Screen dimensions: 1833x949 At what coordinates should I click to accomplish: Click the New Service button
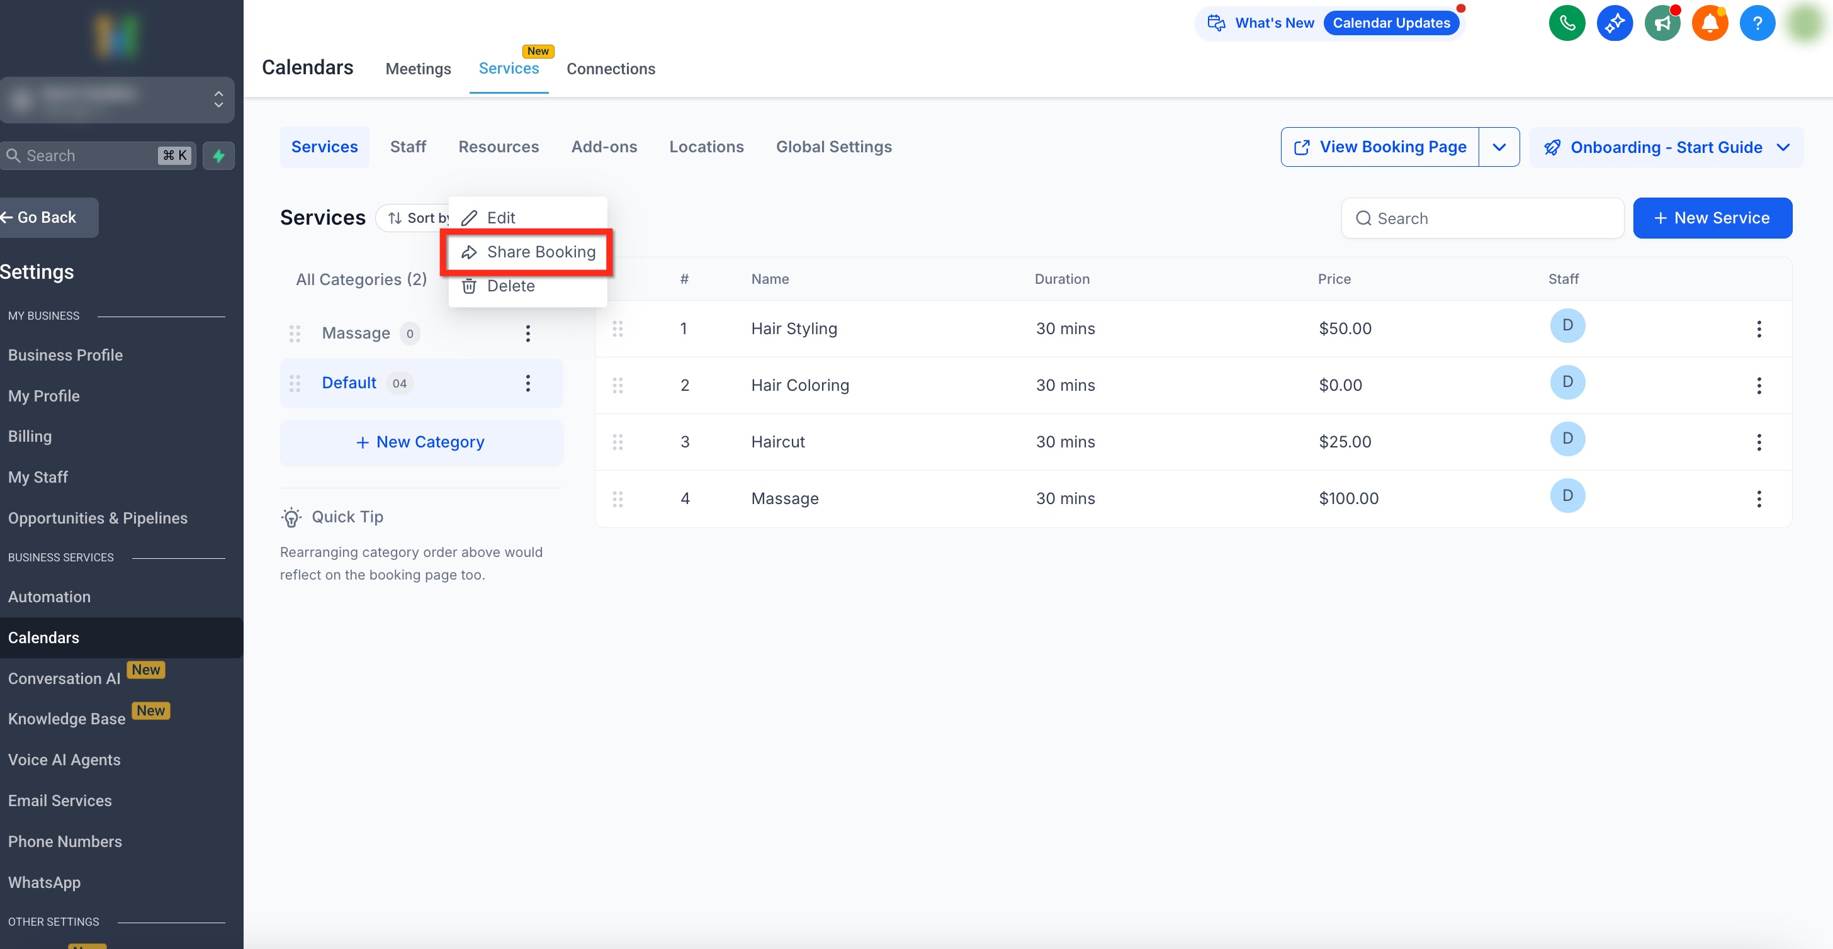click(1712, 218)
